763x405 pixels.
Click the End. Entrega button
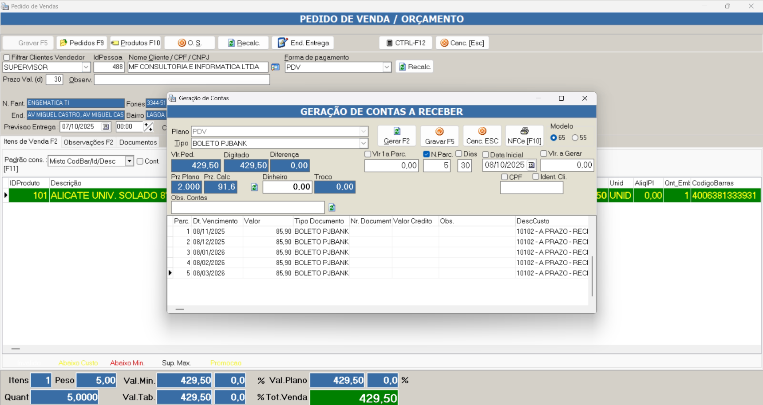303,43
